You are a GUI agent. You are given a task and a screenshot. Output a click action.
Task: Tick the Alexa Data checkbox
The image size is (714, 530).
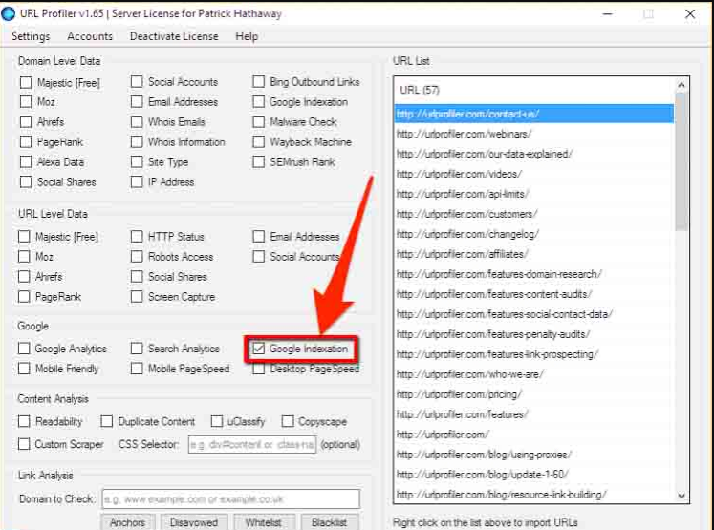point(26,162)
